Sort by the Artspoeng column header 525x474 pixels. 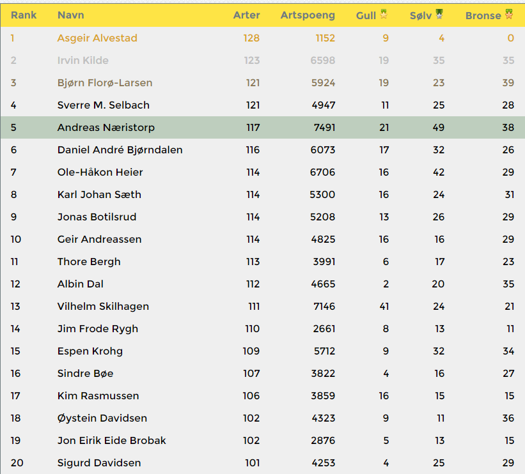(x=307, y=15)
